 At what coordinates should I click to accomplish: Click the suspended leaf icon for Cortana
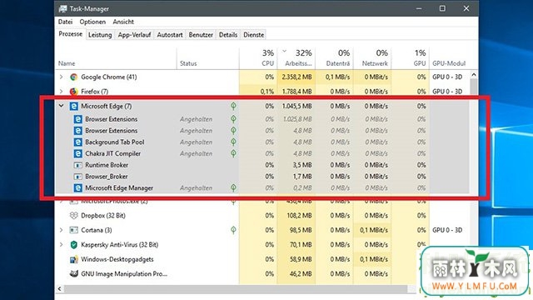click(233, 230)
